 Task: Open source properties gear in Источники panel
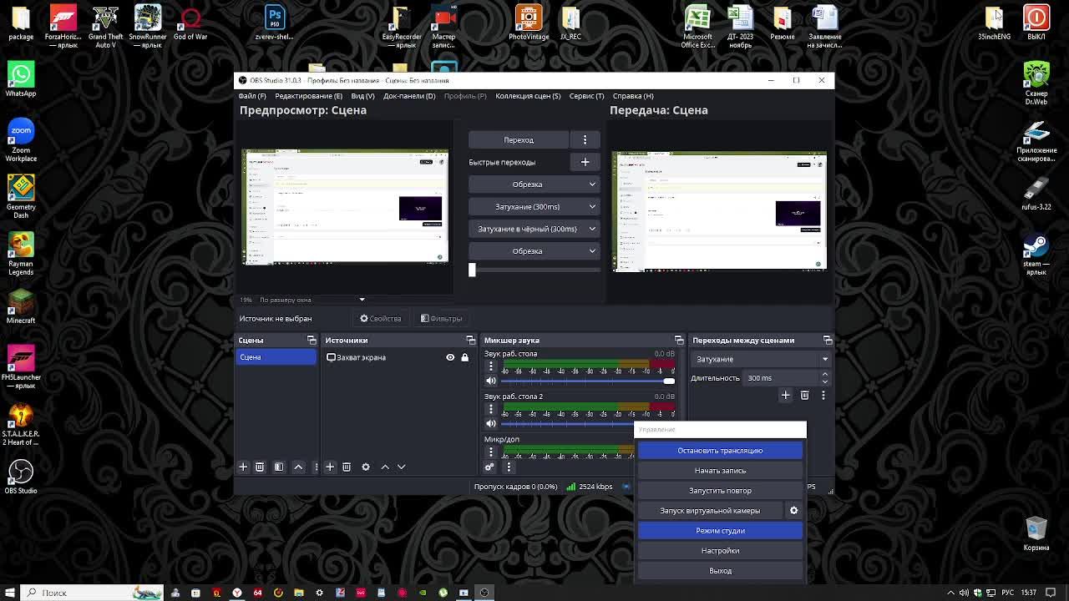pos(366,467)
